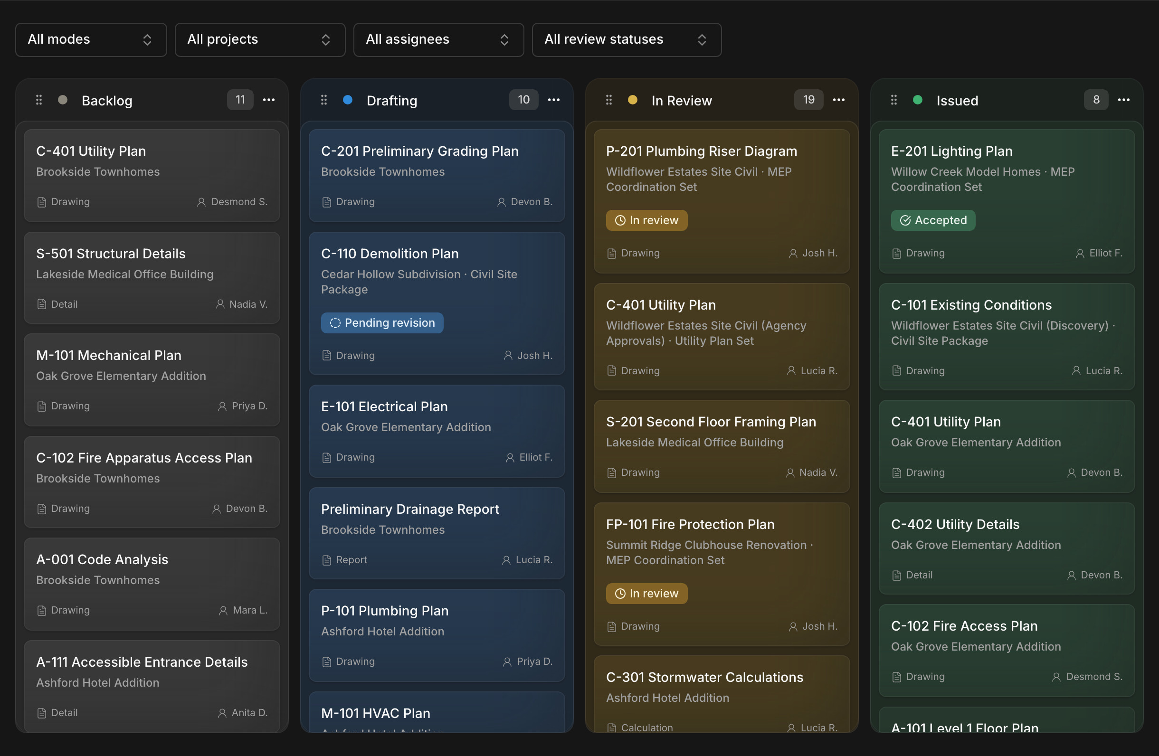Click the Backlog count badge showing 11

[x=240, y=100]
